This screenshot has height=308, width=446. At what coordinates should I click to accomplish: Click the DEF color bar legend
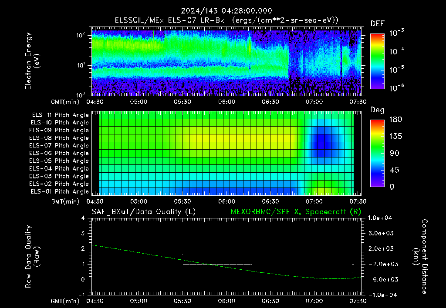(x=377, y=61)
